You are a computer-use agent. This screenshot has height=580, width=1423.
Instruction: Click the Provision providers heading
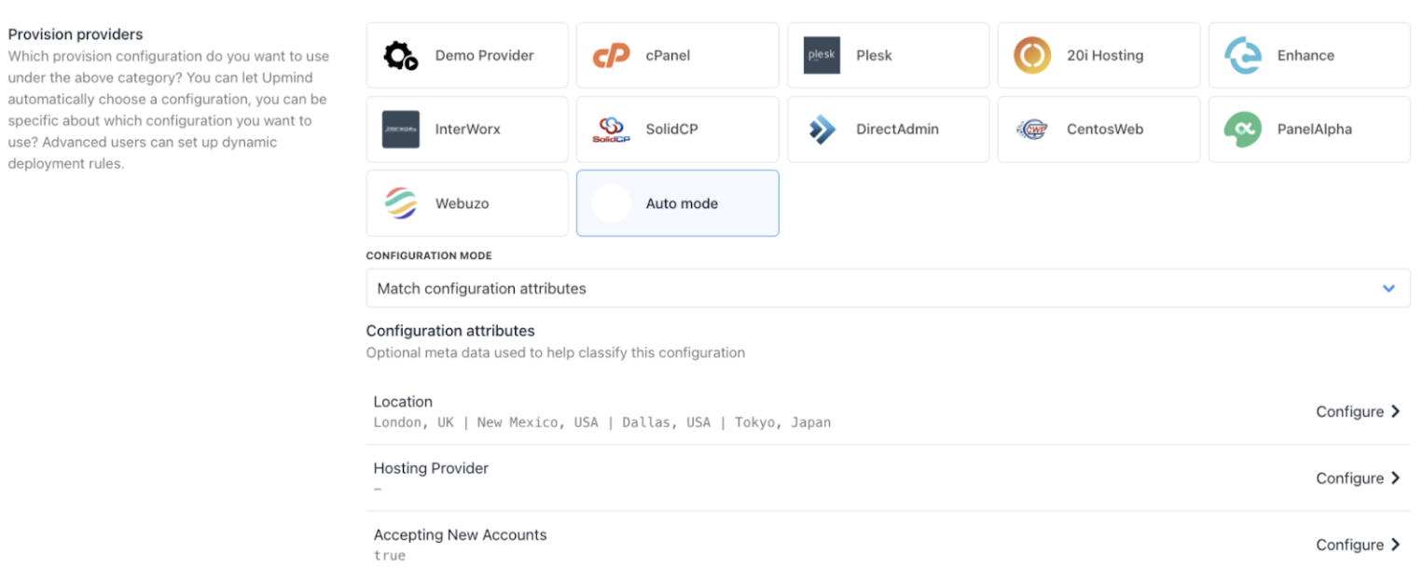[x=76, y=35]
